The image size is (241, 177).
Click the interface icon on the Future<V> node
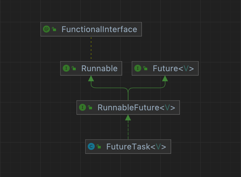(x=138, y=68)
